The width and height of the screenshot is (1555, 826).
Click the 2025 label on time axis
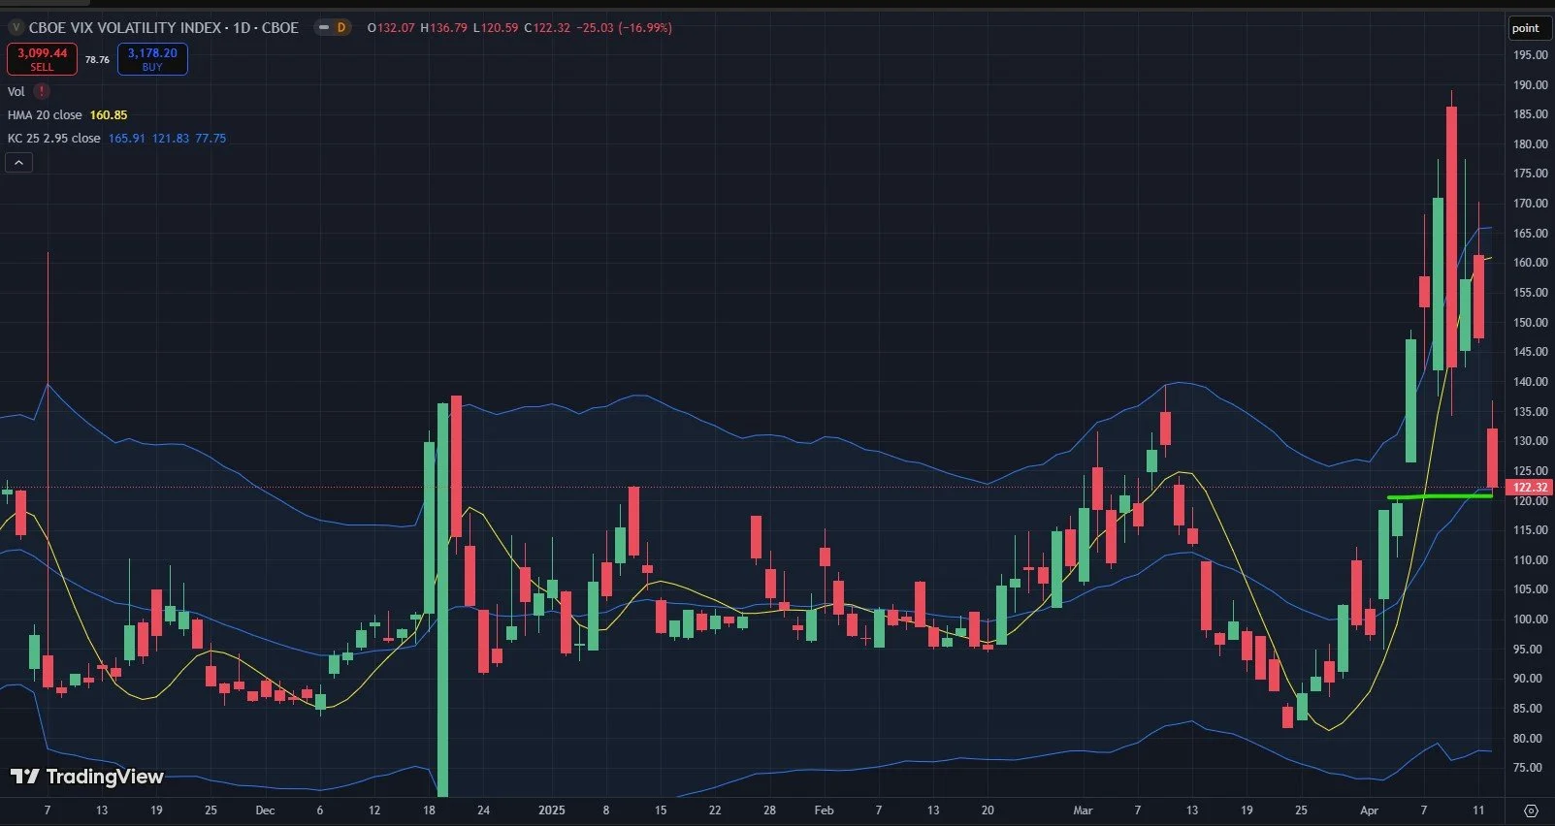click(x=551, y=810)
